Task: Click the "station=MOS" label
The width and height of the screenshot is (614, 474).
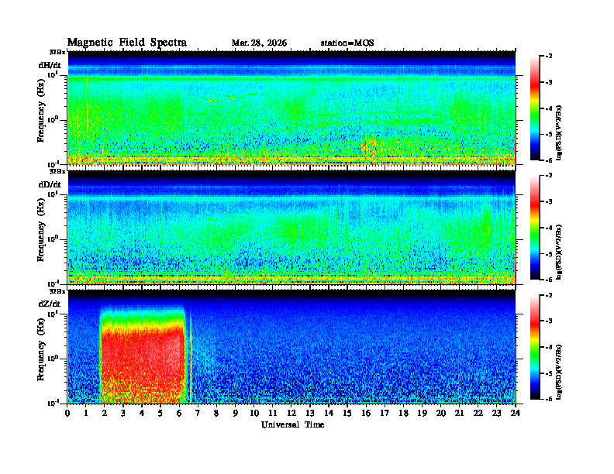Action: 347,43
